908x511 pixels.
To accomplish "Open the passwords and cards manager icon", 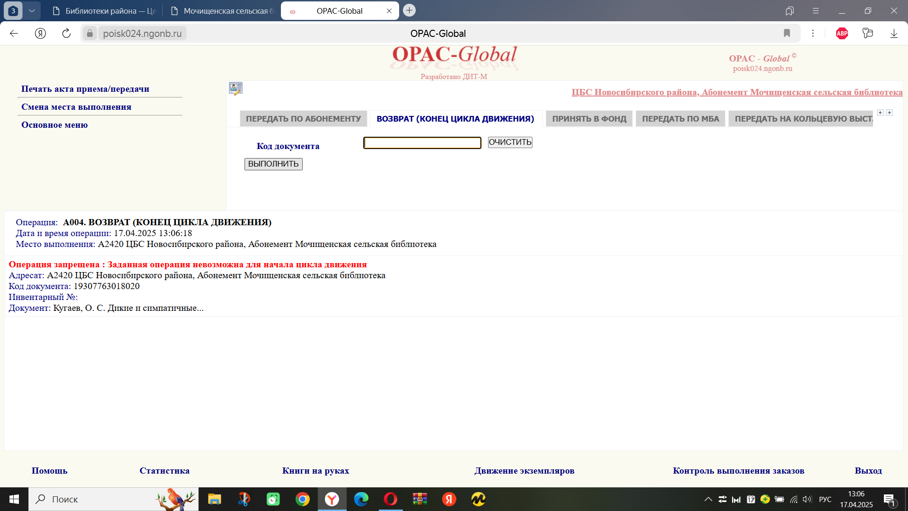I will coord(867,33).
